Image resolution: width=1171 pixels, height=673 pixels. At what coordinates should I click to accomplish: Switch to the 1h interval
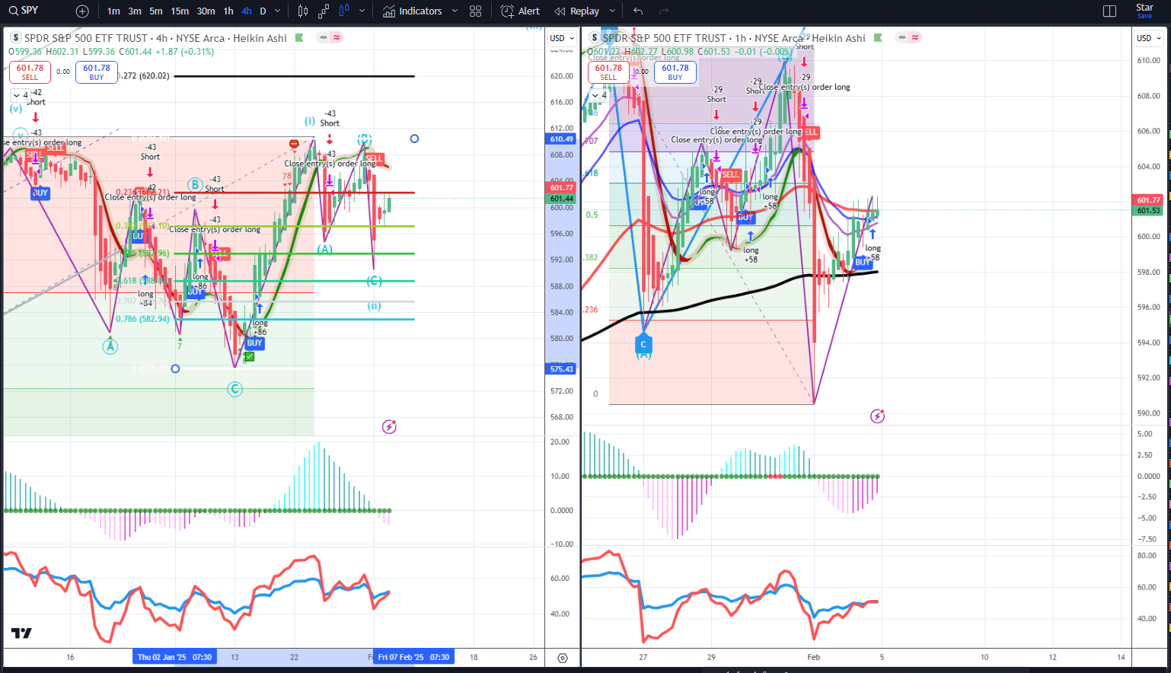228,11
